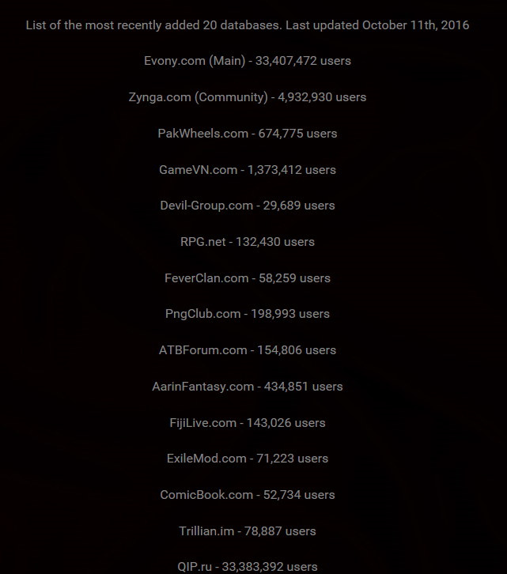This screenshot has height=574, width=507.
Task: Click the header listing recently added databases
Action: [x=248, y=25]
